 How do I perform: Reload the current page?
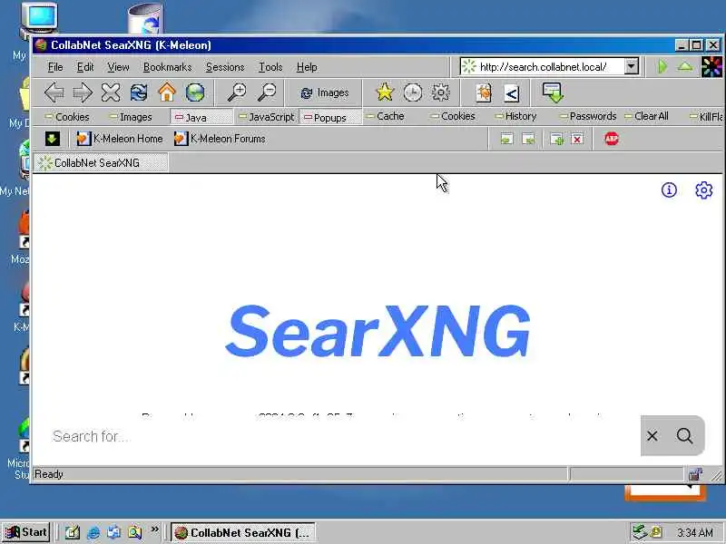point(139,92)
